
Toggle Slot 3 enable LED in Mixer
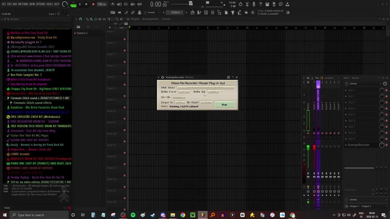coord(387,102)
